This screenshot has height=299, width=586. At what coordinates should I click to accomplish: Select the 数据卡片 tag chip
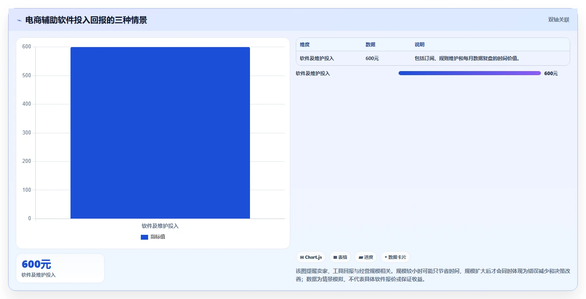pos(395,257)
